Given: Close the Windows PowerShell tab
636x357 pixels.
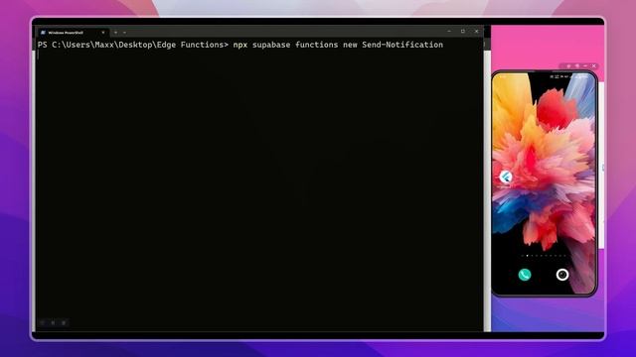Looking at the screenshot, I should pyautogui.click(x=103, y=33).
